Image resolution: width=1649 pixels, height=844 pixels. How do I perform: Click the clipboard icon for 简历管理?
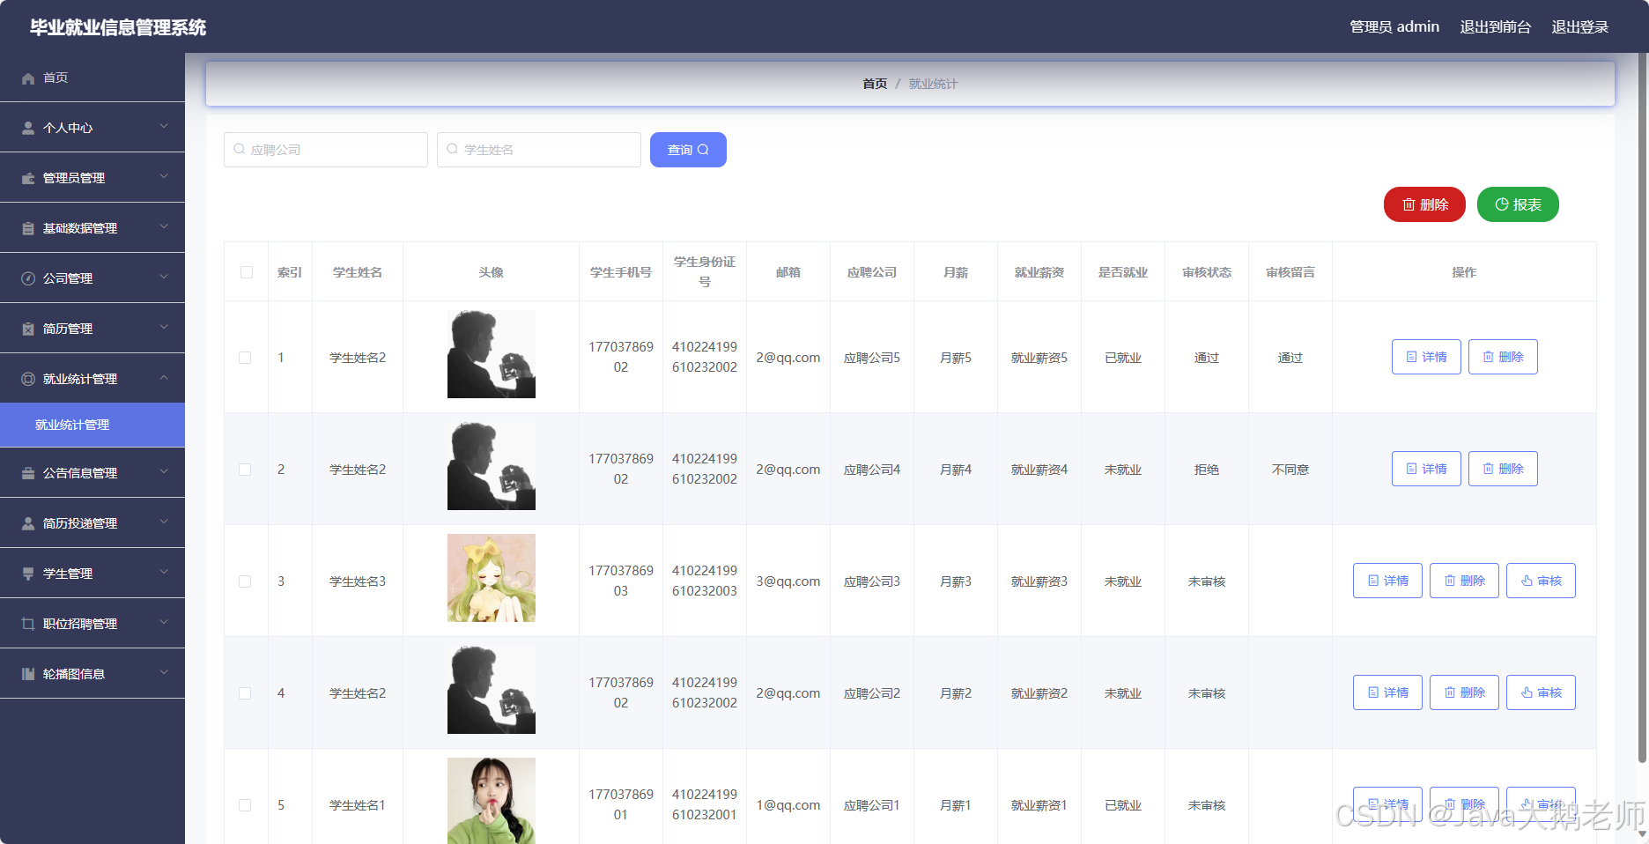click(x=28, y=329)
